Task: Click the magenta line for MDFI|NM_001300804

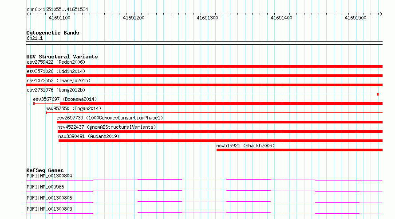Action: (204, 180)
